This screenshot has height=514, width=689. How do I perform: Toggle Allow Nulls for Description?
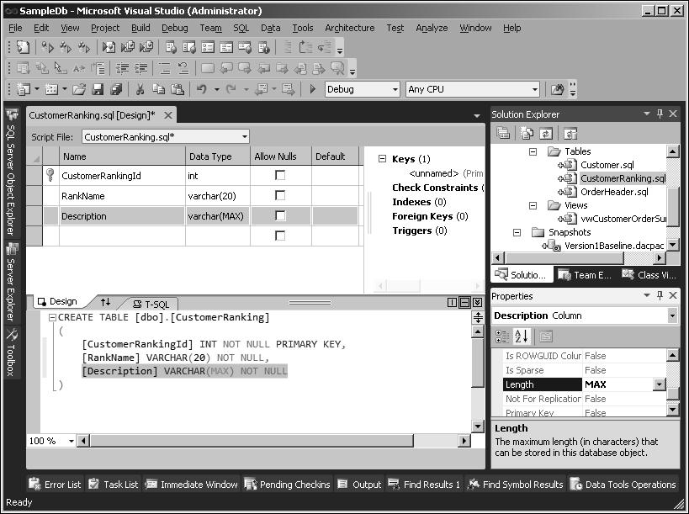pos(280,215)
